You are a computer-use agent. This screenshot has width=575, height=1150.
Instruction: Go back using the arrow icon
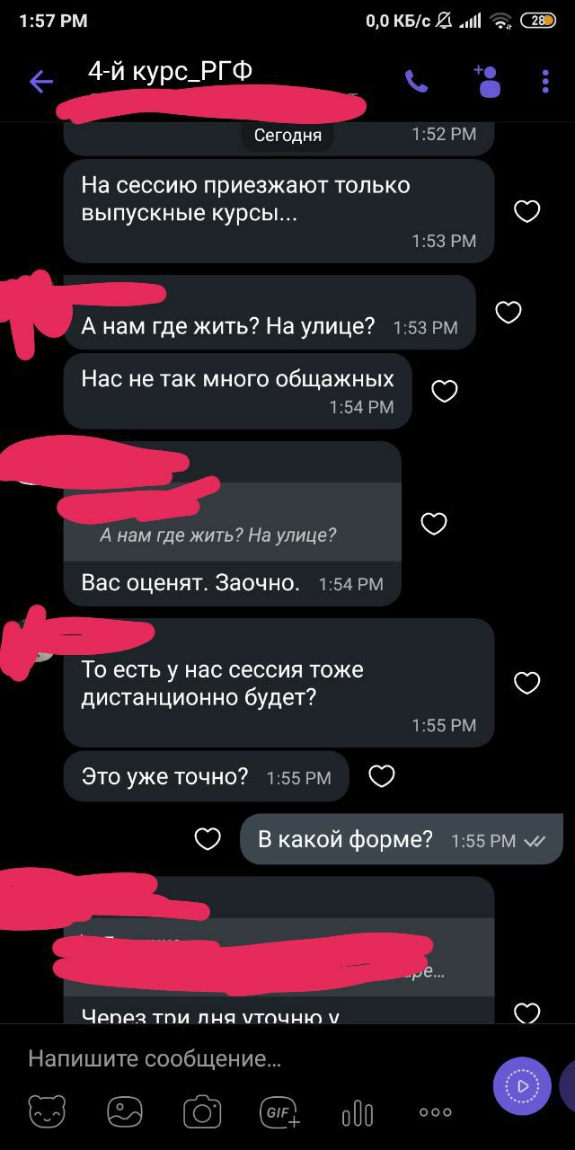tap(41, 82)
